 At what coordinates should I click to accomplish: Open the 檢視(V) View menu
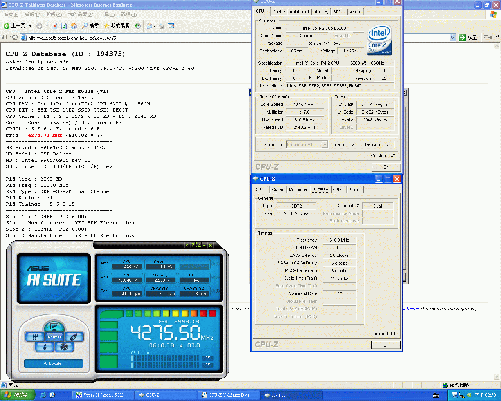[54, 14]
